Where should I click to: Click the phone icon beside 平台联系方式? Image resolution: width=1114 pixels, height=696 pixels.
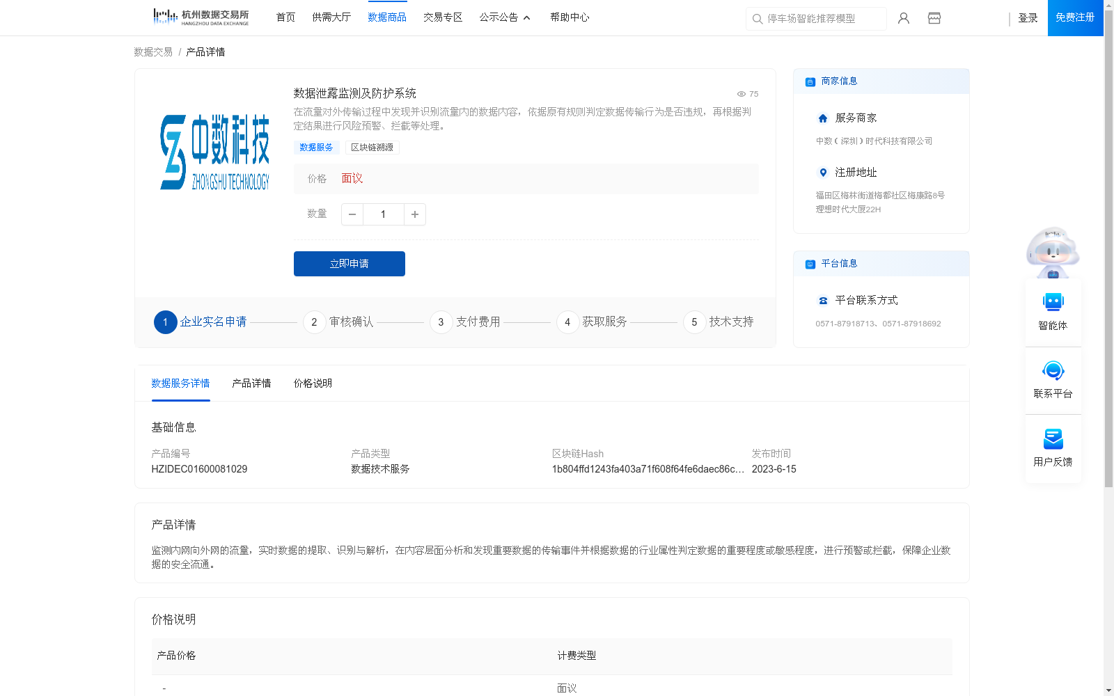pos(822,300)
